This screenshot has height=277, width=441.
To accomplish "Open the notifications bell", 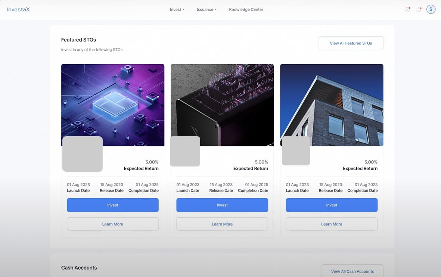I will pyautogui.click(x=419, y=10).
